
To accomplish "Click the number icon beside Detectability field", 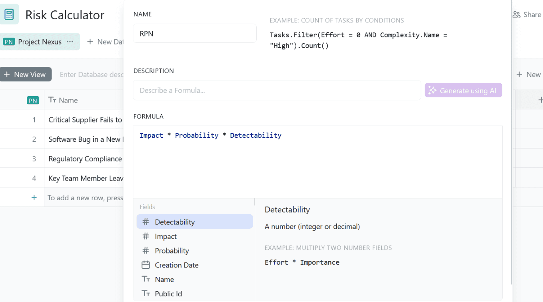I will pyautogui.click(x=145, y=221).
